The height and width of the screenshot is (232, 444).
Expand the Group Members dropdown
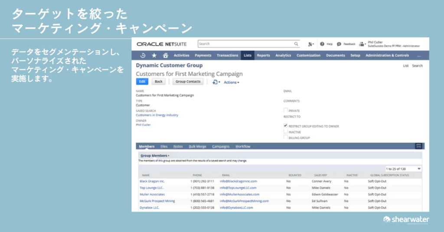pyautogui.click(x=155, y=156)
